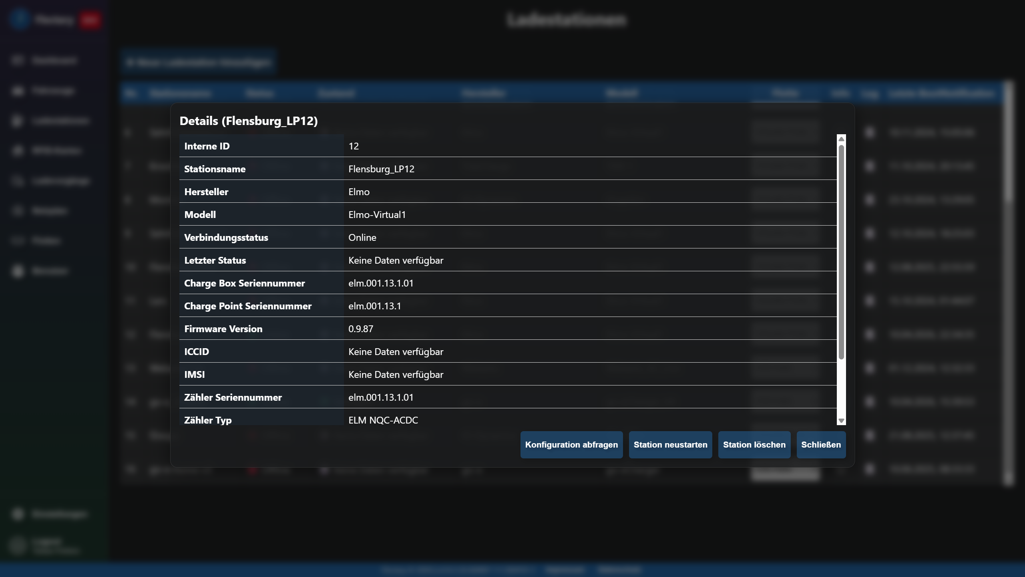Click the add new charging station button above the table
This screenshot has width=1025, height=577.
point(199,62)
